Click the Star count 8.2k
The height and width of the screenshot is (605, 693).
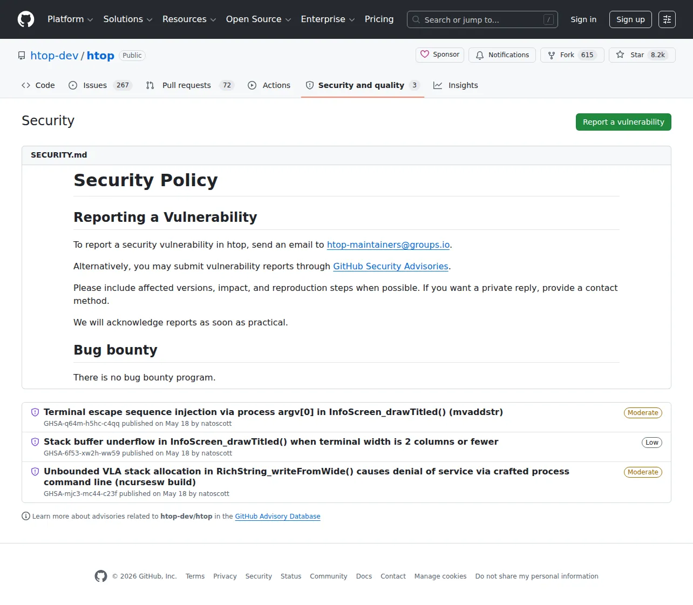tap(658, 55)
